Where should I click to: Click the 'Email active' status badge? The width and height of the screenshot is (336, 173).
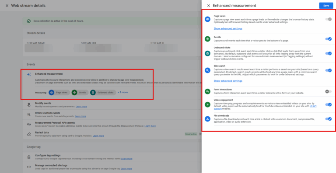point(191,134)
